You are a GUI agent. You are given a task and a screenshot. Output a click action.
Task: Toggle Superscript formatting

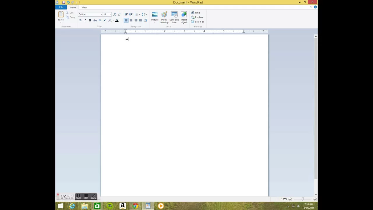click(x=105, y=20)
